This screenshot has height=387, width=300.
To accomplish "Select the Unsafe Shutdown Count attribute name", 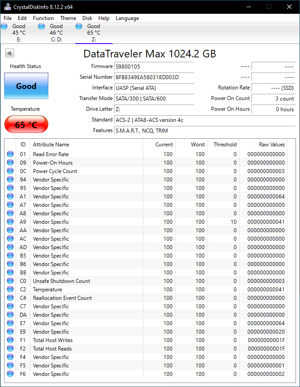I will point(61,281).
